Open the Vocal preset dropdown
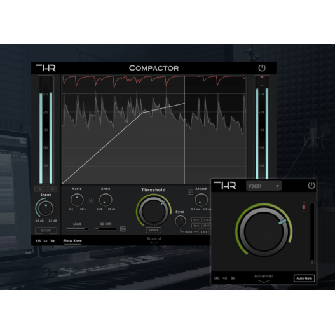 click(x=264, y=186)
